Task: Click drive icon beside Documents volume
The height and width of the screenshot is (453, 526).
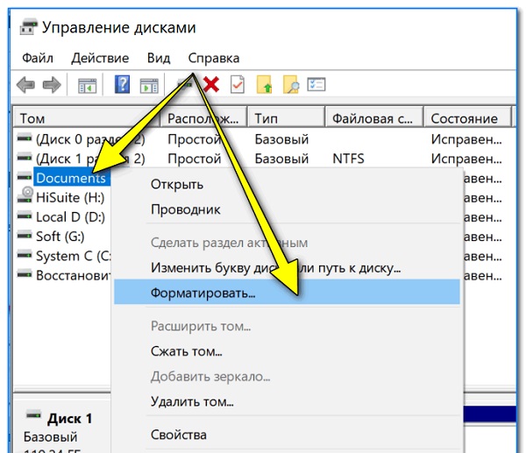Action: 25,177
